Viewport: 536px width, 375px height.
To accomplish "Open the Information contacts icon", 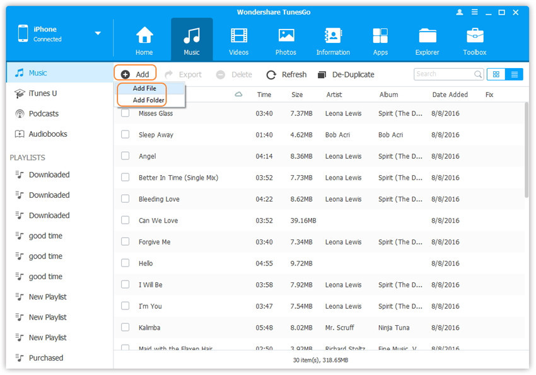I will pos(333,36).
